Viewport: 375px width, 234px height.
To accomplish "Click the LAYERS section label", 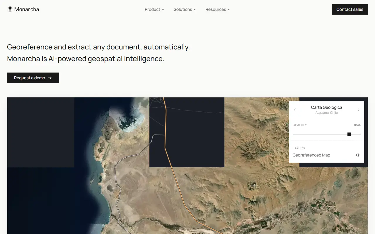I will pos(299,148).
